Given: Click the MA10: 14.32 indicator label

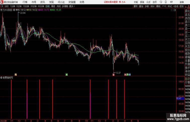Looking at the screenshot, I should coord(32,10).
